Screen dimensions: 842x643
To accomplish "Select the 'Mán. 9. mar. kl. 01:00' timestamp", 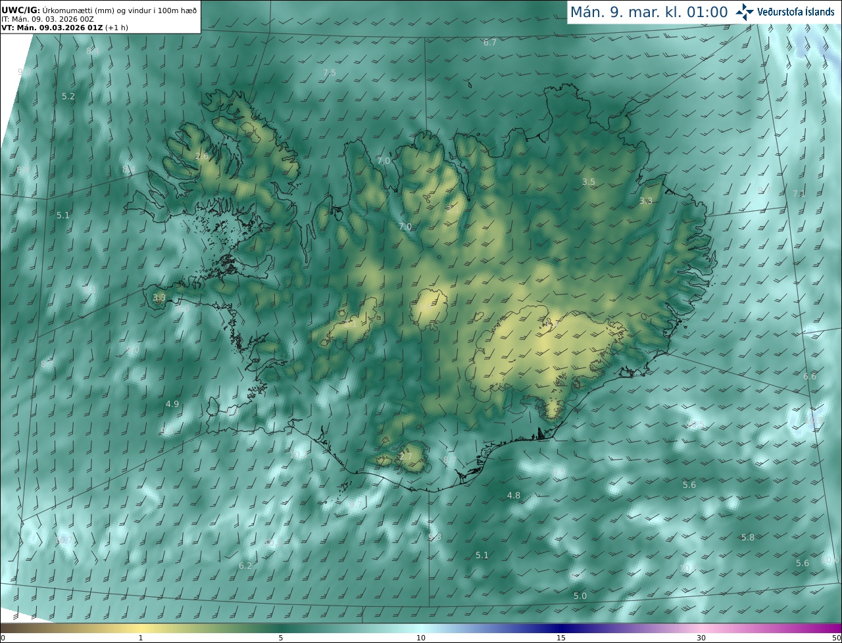I will tap(649, 12).
